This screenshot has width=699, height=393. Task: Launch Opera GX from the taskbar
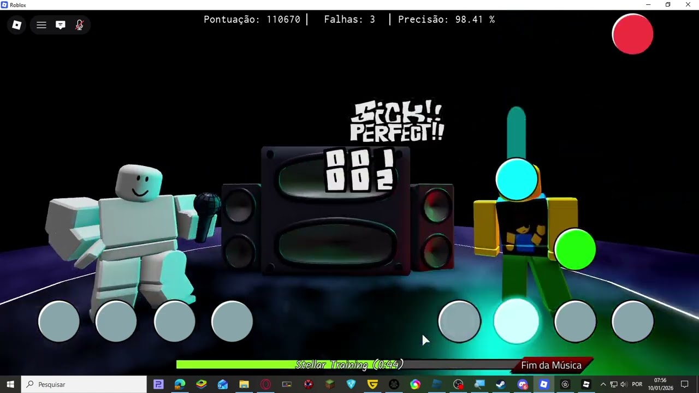pyautogui.click(x=265, y=384)
